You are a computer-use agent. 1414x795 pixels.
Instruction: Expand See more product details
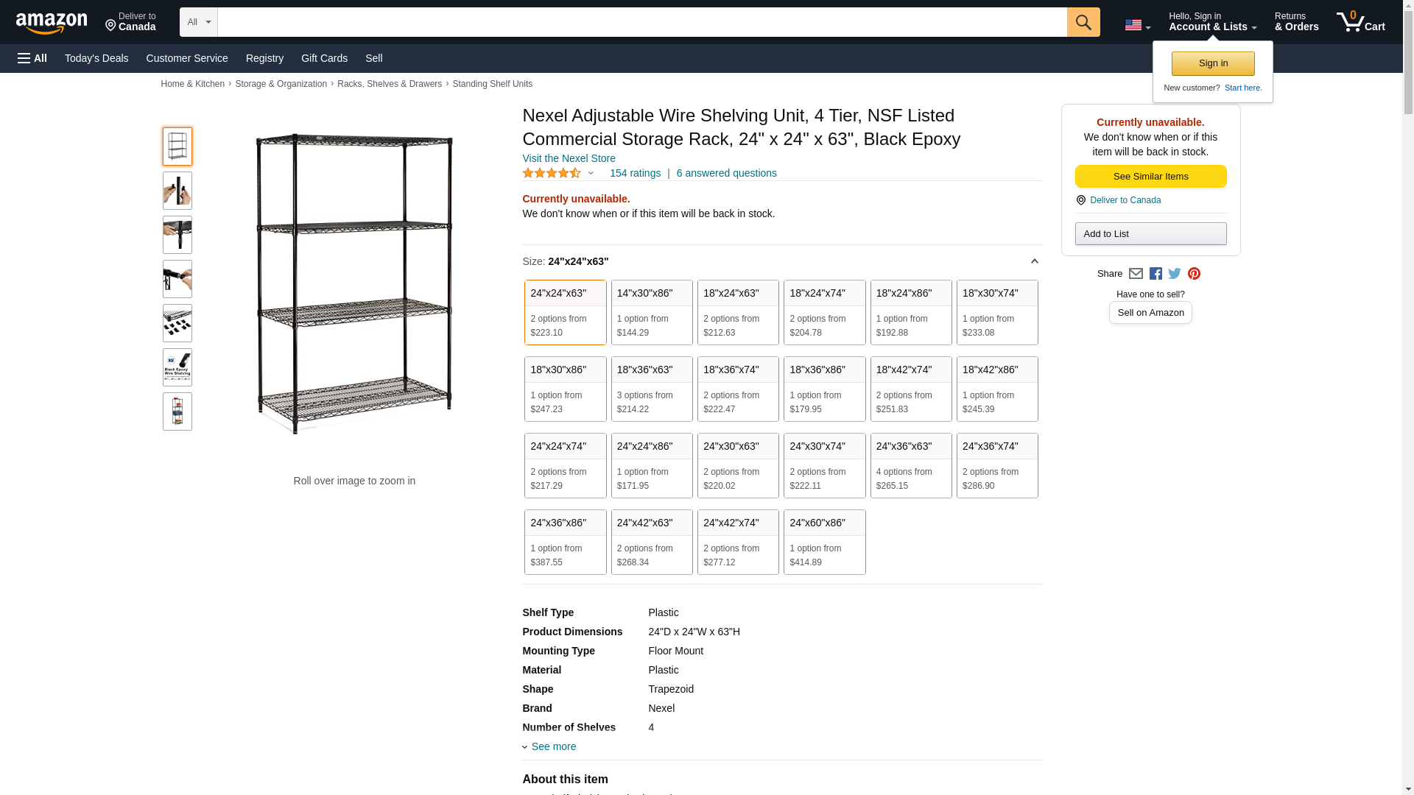[553, 746]
